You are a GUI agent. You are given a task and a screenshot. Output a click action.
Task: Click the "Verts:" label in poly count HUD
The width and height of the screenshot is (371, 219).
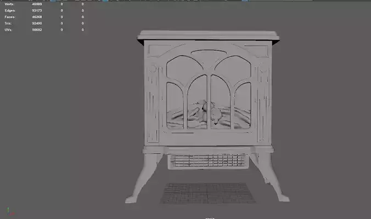click(x=9, y=4)
